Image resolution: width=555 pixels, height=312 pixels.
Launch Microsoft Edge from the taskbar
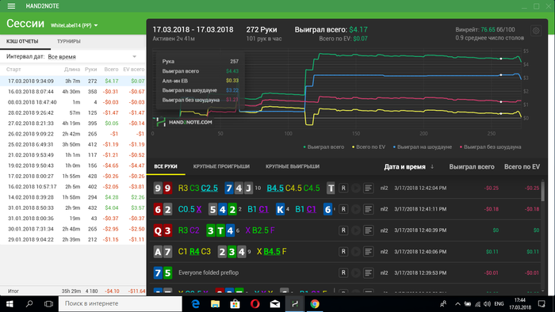[195, 304]
